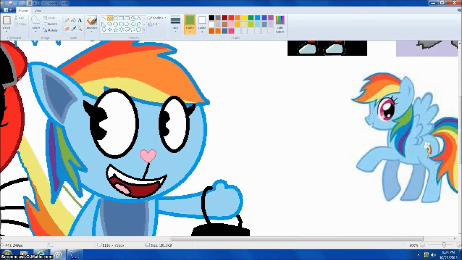The width and height of the screenshot is (462, 260).
Task: Activate Color 2 as the active color
Action: (x=202, y=25)
